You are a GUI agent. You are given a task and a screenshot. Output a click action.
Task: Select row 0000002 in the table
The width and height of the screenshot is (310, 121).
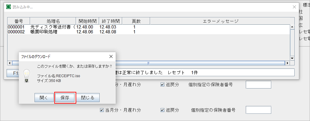click(149, 32)
